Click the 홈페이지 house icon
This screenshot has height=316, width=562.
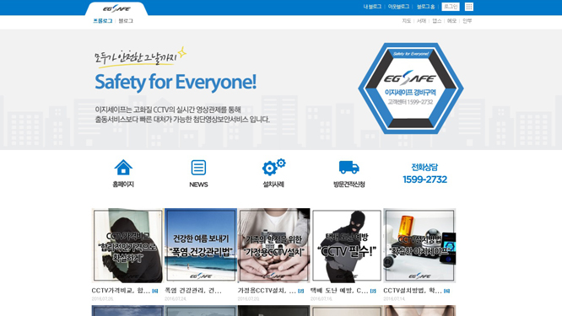123,168
